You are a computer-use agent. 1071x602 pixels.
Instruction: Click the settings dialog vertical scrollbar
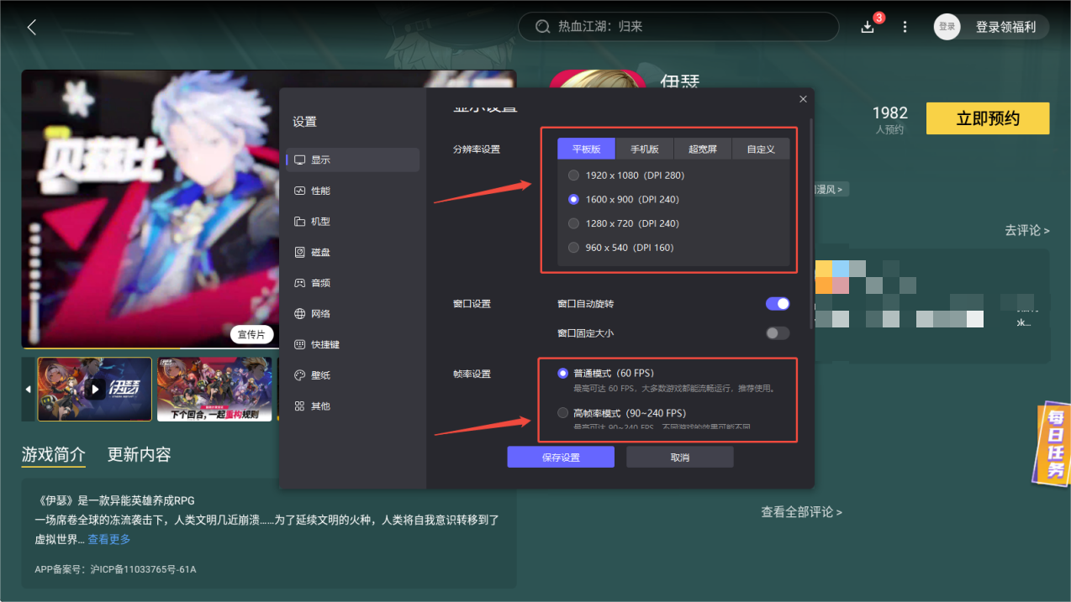[x=810, y=222]
